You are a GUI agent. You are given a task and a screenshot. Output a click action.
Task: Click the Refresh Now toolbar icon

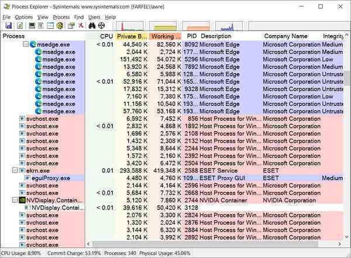(x=19, y=26)
